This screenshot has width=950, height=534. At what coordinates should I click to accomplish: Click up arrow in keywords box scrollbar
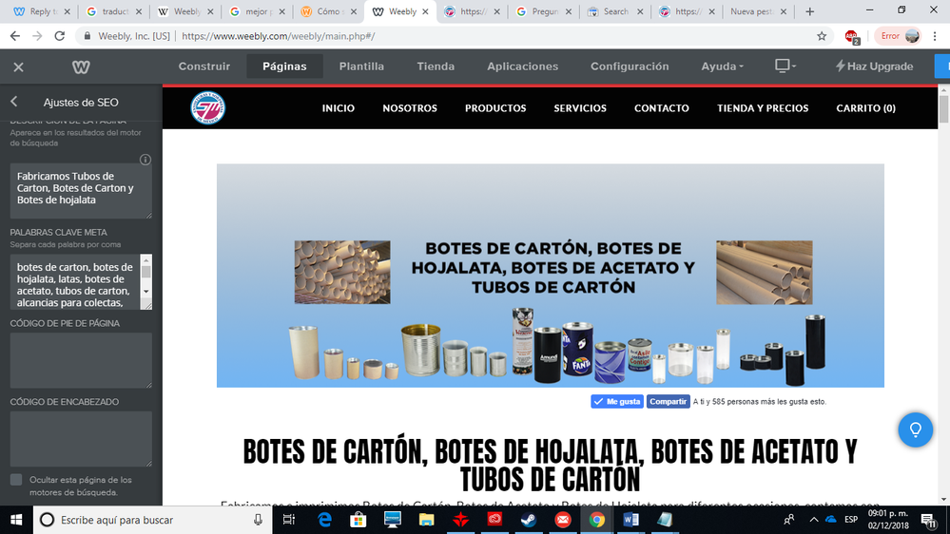click(146, 259)
